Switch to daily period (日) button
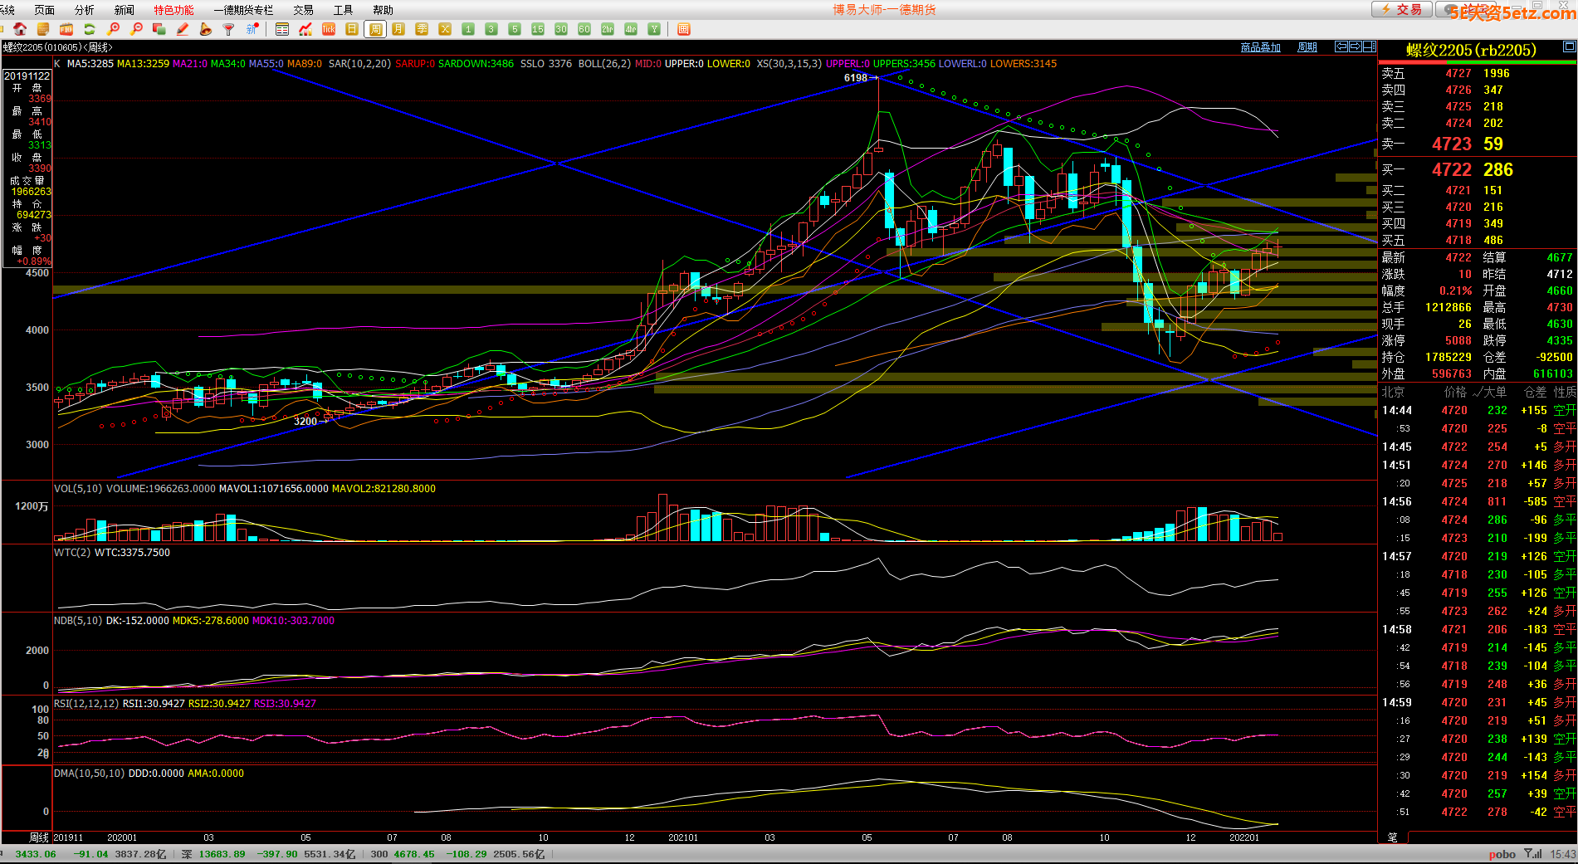 pyautogui.click(x=352, y=29)
